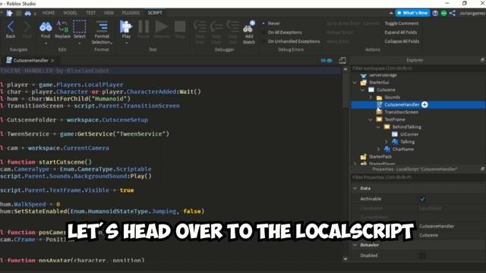Select TransitionScreen in Explorer
The width and height of the screenshot is (486, 273).
[x=402, y=112]
